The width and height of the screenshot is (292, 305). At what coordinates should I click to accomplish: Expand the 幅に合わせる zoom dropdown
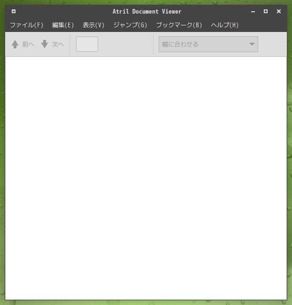pyautogui.click(x=208, y=44)
